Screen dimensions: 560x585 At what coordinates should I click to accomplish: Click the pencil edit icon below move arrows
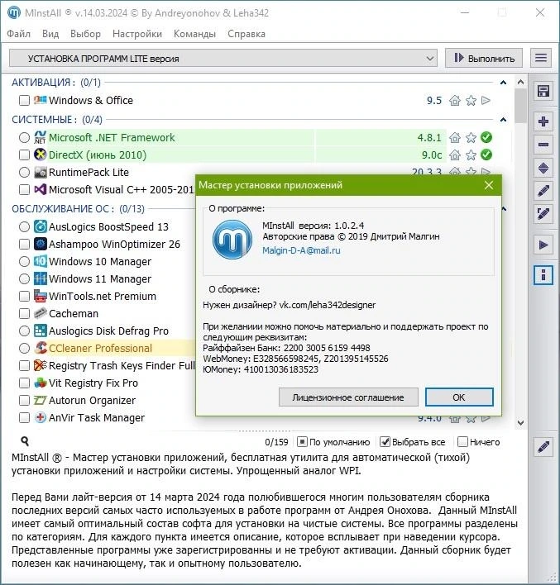(543, 191)
